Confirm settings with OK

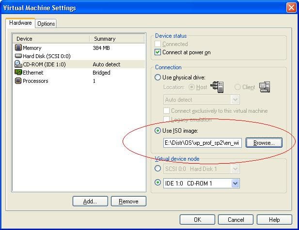(197, 220)
